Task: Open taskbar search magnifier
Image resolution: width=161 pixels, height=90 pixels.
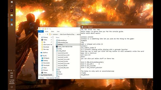Action: pos(12,6)
